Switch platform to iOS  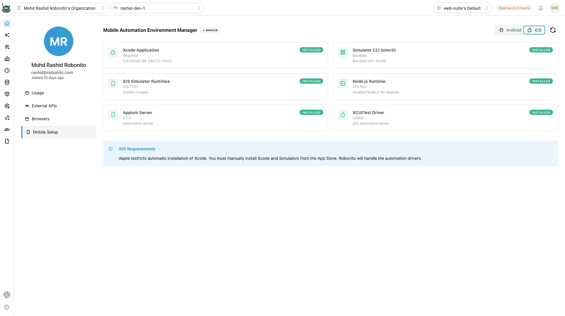pos(534,30)
